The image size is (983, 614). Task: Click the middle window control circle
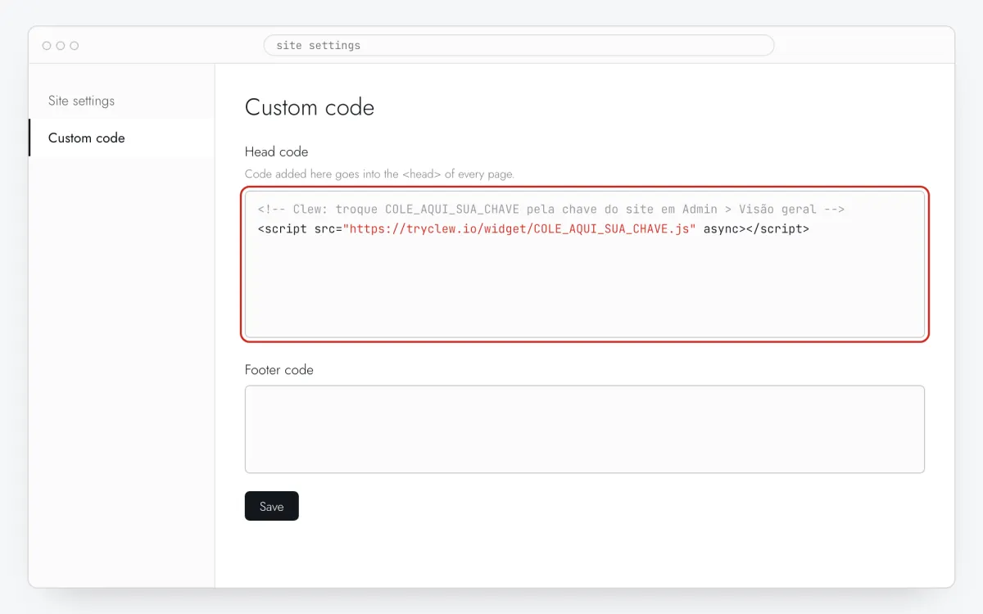(x=61, y=46)
